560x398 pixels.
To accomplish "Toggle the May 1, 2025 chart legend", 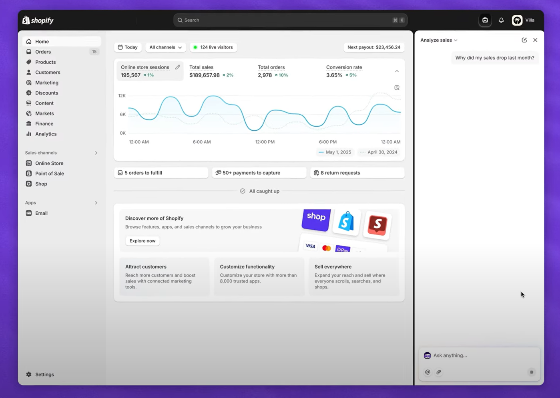I will (335, 152).
